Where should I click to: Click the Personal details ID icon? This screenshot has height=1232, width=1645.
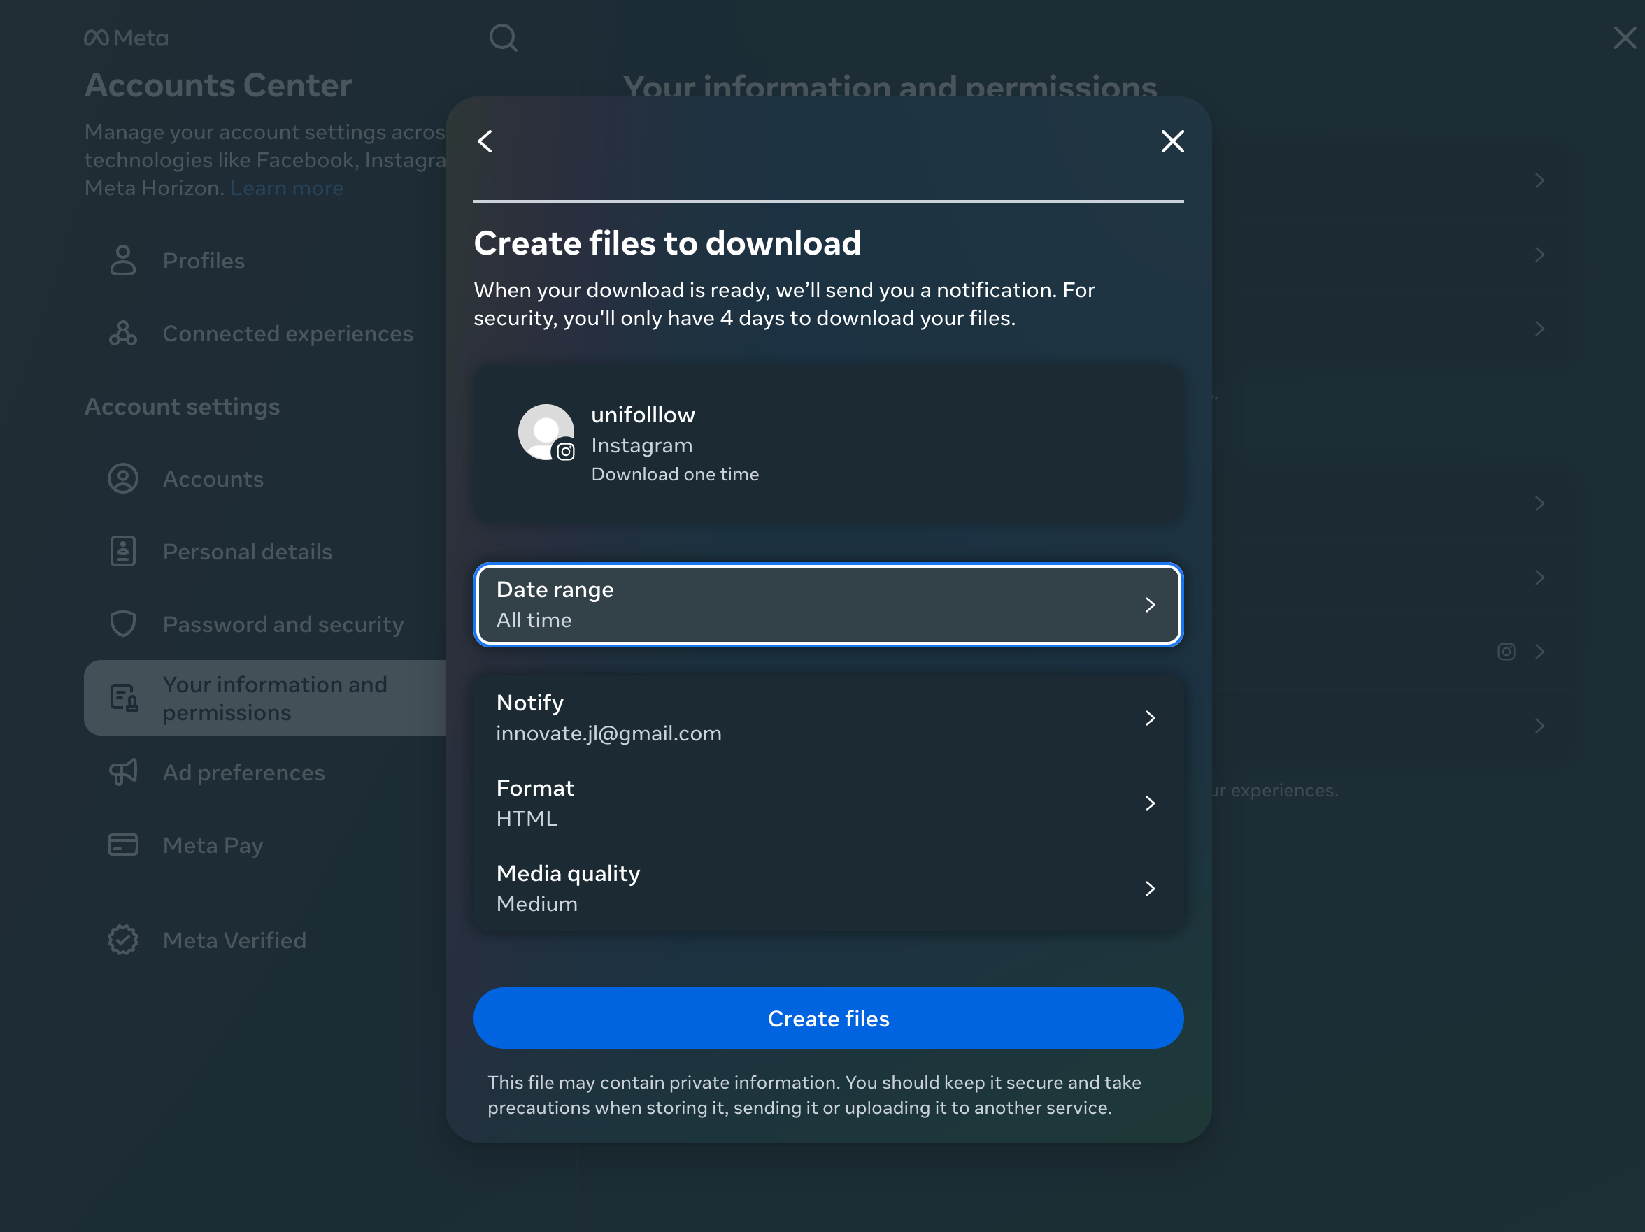click(x=124, y=552)
